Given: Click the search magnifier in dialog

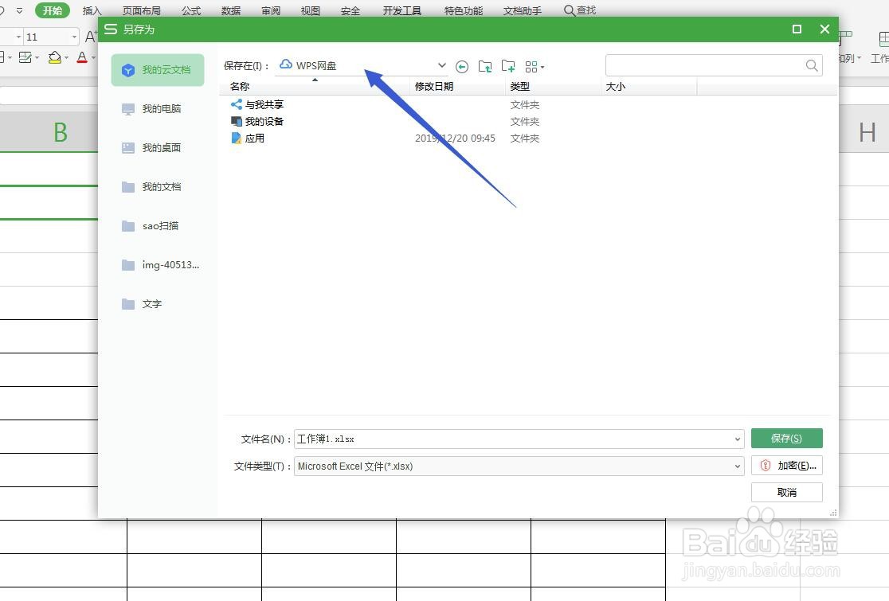Looking at the screenshot, I should pos(812,66).
